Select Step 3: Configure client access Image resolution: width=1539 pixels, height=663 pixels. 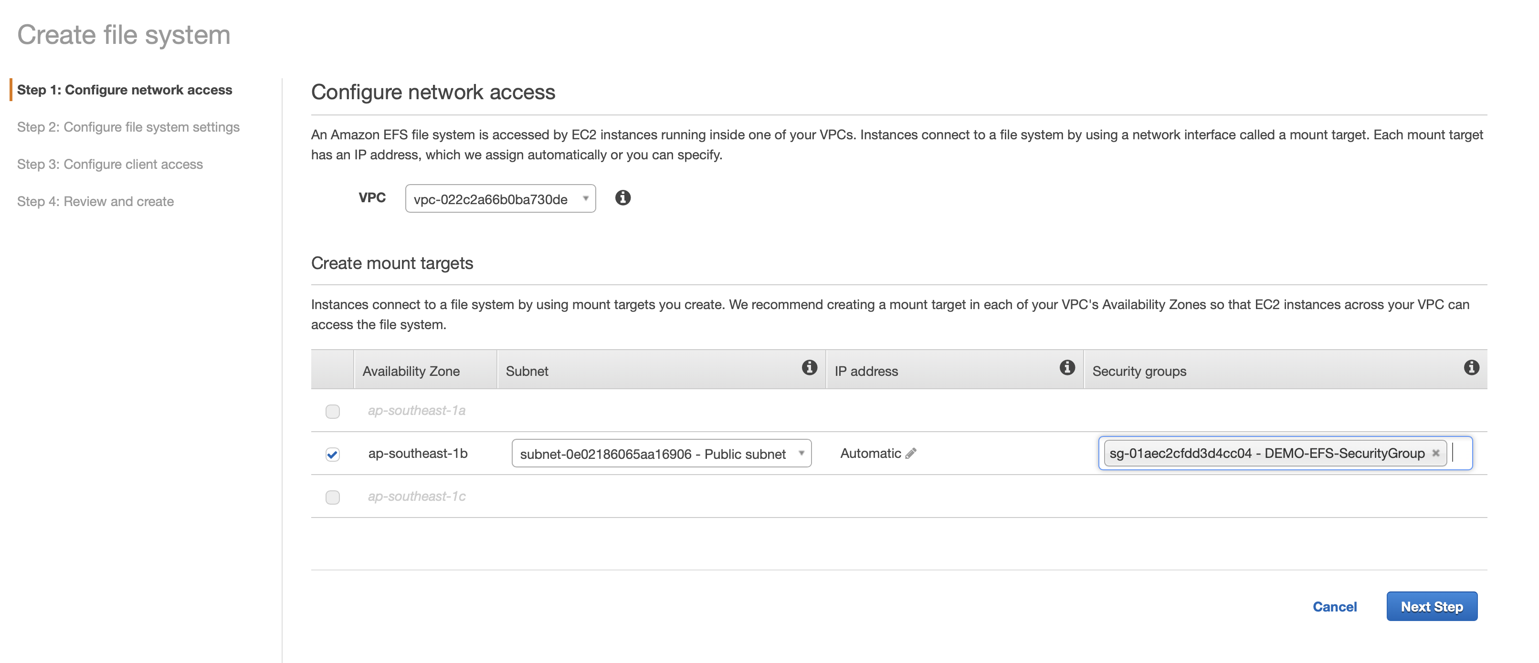click(x=110, y=164)
